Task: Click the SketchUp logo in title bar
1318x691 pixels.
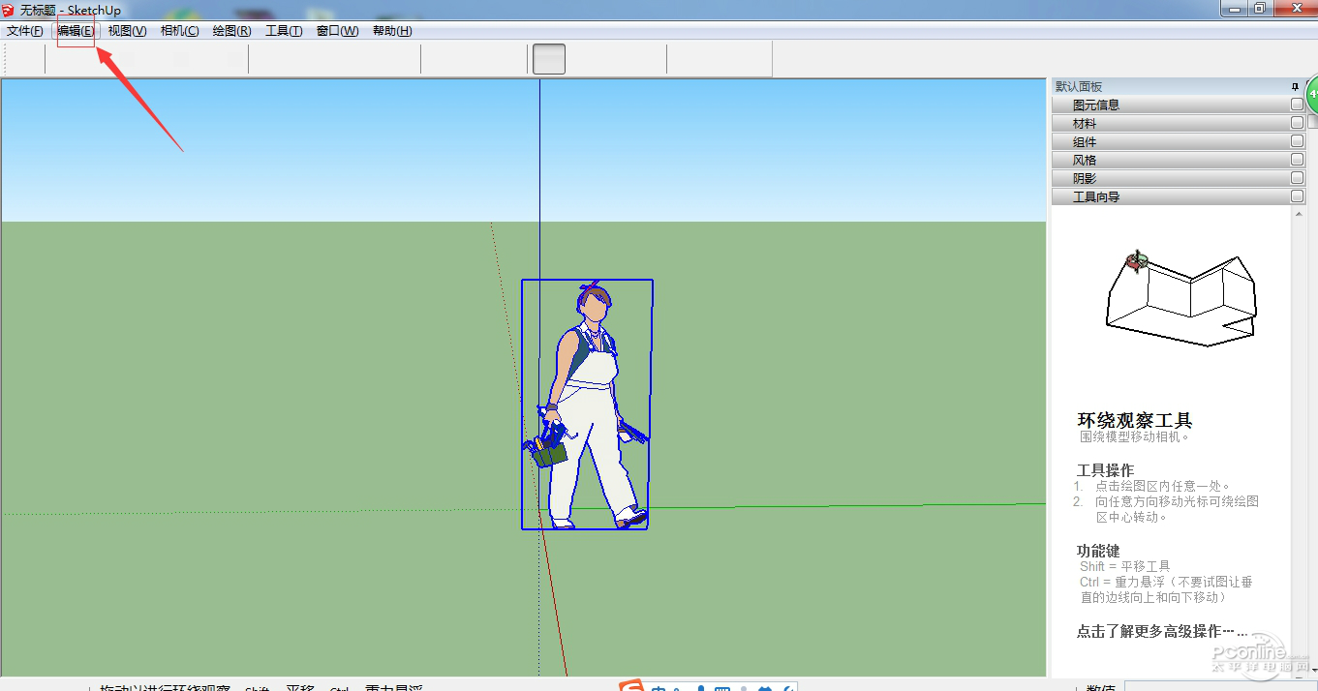Action: 10,10
